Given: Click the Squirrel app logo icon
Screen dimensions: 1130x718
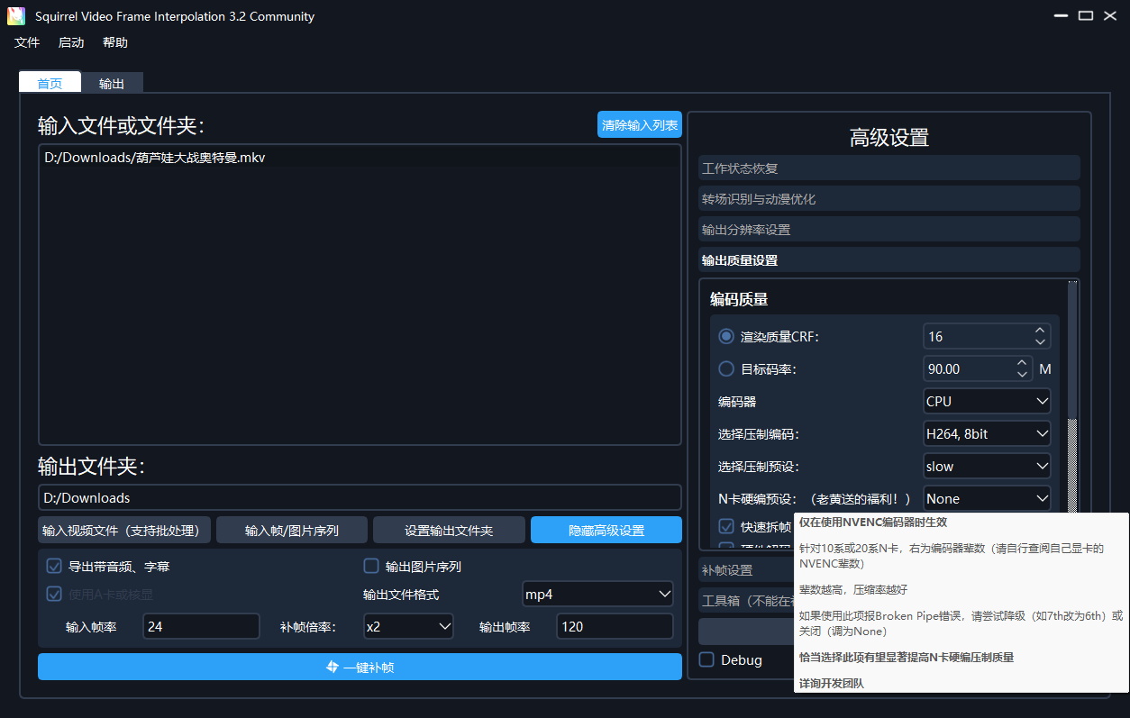Looking at the screenshot, I should (x=16, y=16).
